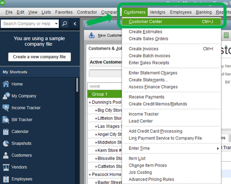Choose Create Estimates
This screenshot has width=231, height=184.
pos(145,31)
